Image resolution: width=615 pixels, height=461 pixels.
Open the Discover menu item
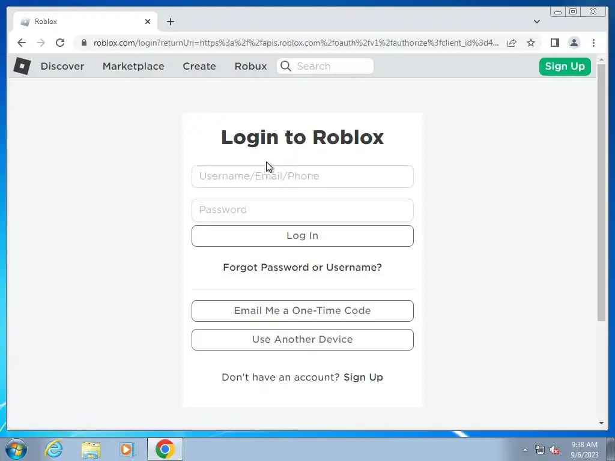pos(62,66)
